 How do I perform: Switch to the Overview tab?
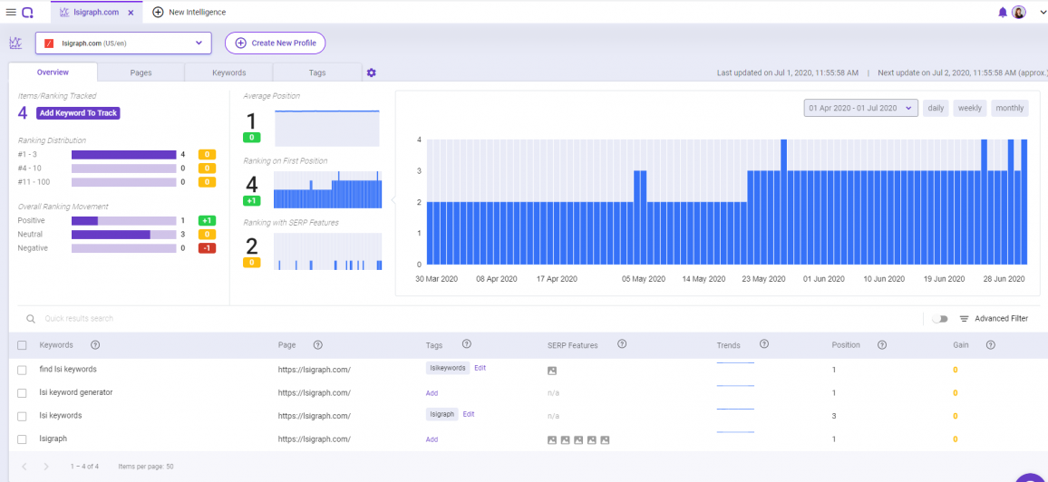53,72
